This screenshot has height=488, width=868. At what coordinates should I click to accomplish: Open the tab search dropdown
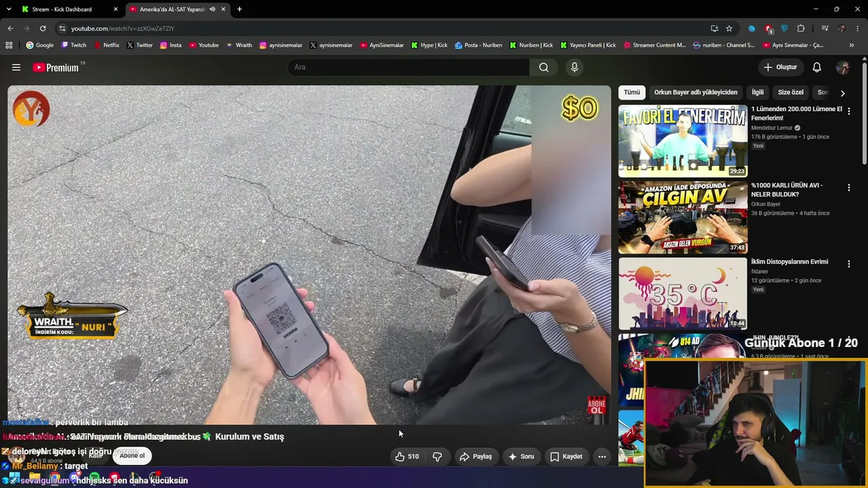tap(9, 9)
